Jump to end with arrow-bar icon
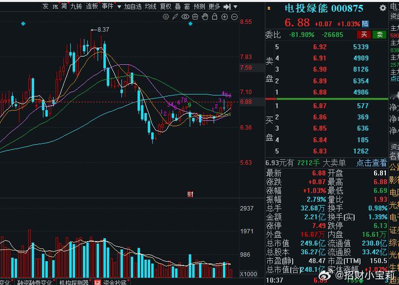The image size is (399, 285). tap(227, 7)
